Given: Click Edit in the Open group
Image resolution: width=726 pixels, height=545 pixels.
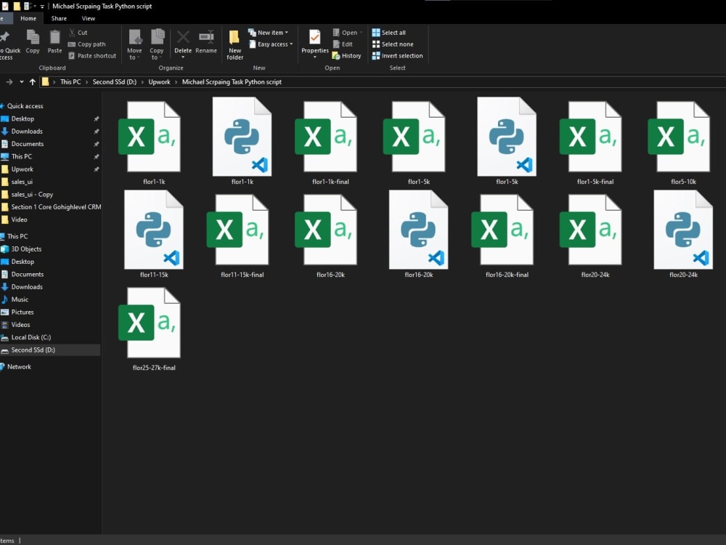Looking at the screenshot, I should 343,44.
